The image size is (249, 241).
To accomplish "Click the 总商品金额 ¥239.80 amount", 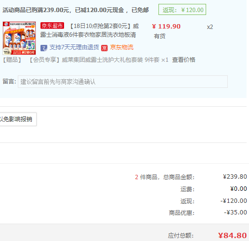I will [x=235, y=177].
